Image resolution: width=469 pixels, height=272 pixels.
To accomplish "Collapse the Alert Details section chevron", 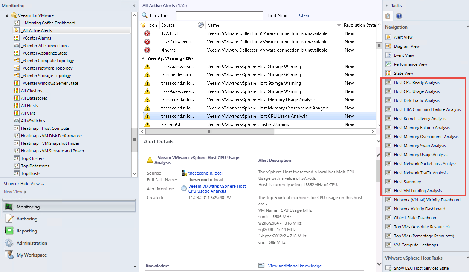I will click(379, 141).
